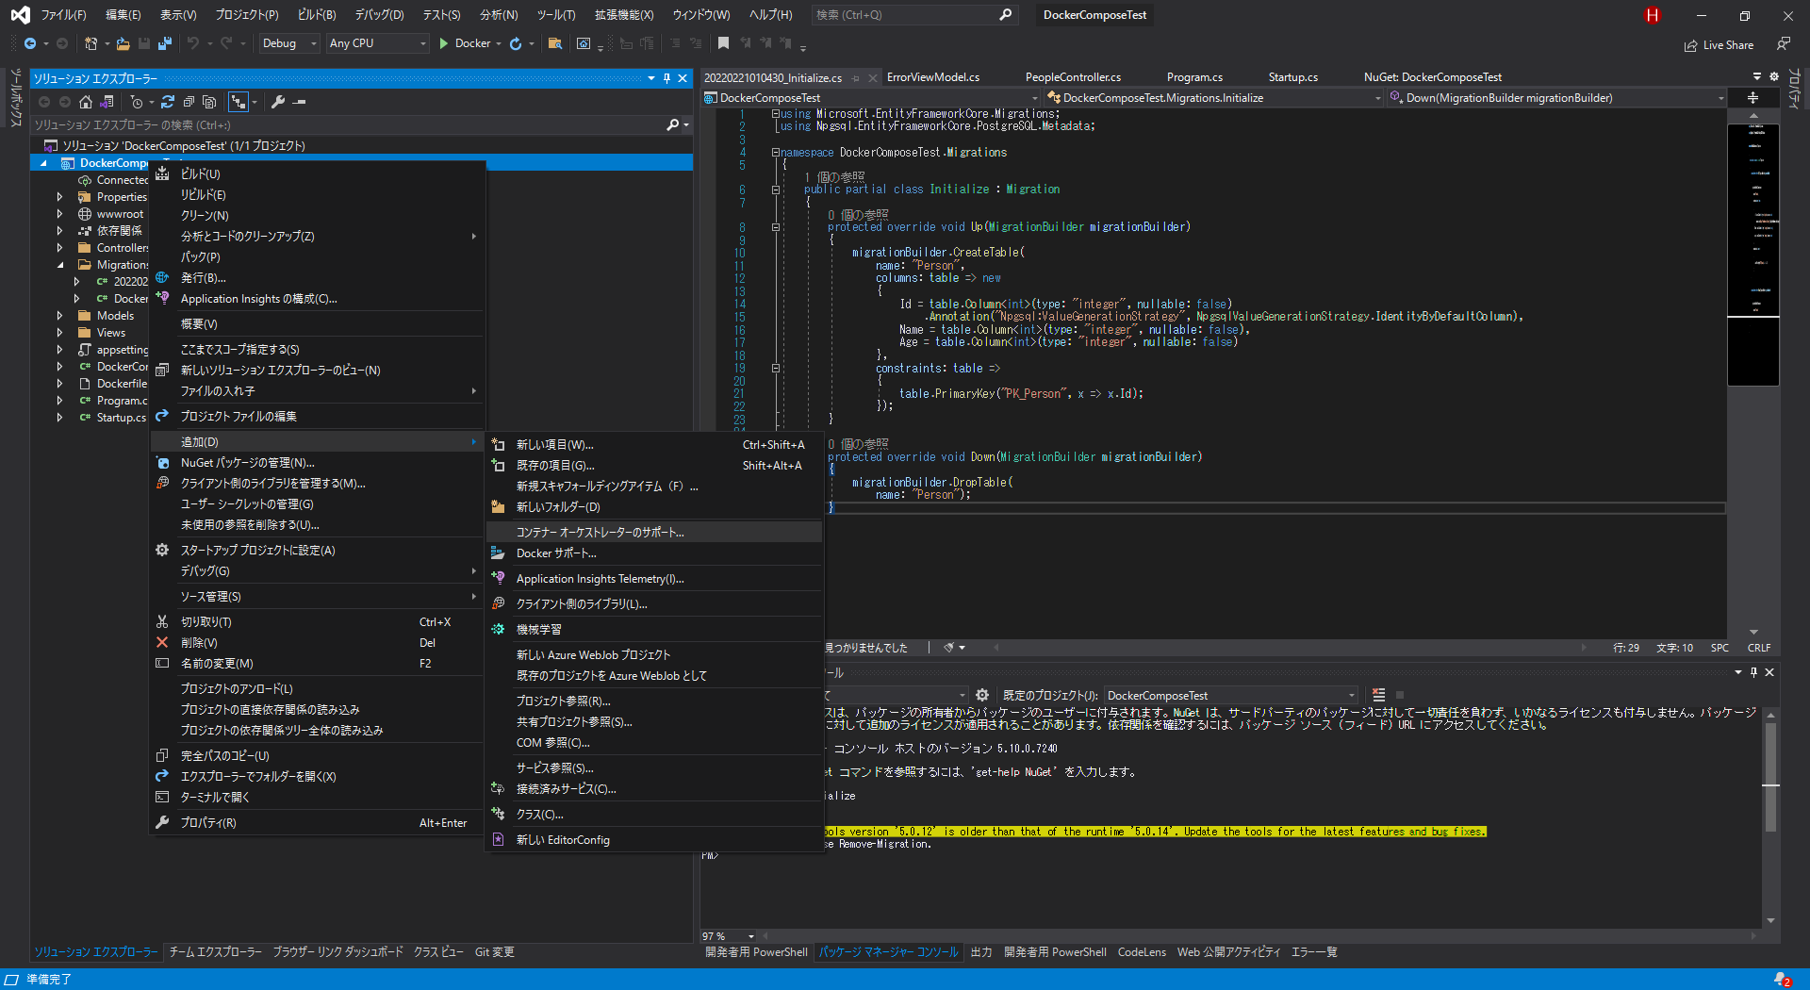Open the Debug configuration dropdown
The image size is (1810, 990).
(x=288, y=42)
